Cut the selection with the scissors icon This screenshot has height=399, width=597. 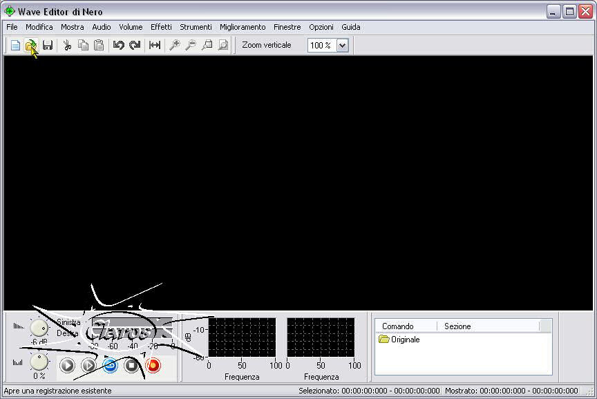[68, 46]
